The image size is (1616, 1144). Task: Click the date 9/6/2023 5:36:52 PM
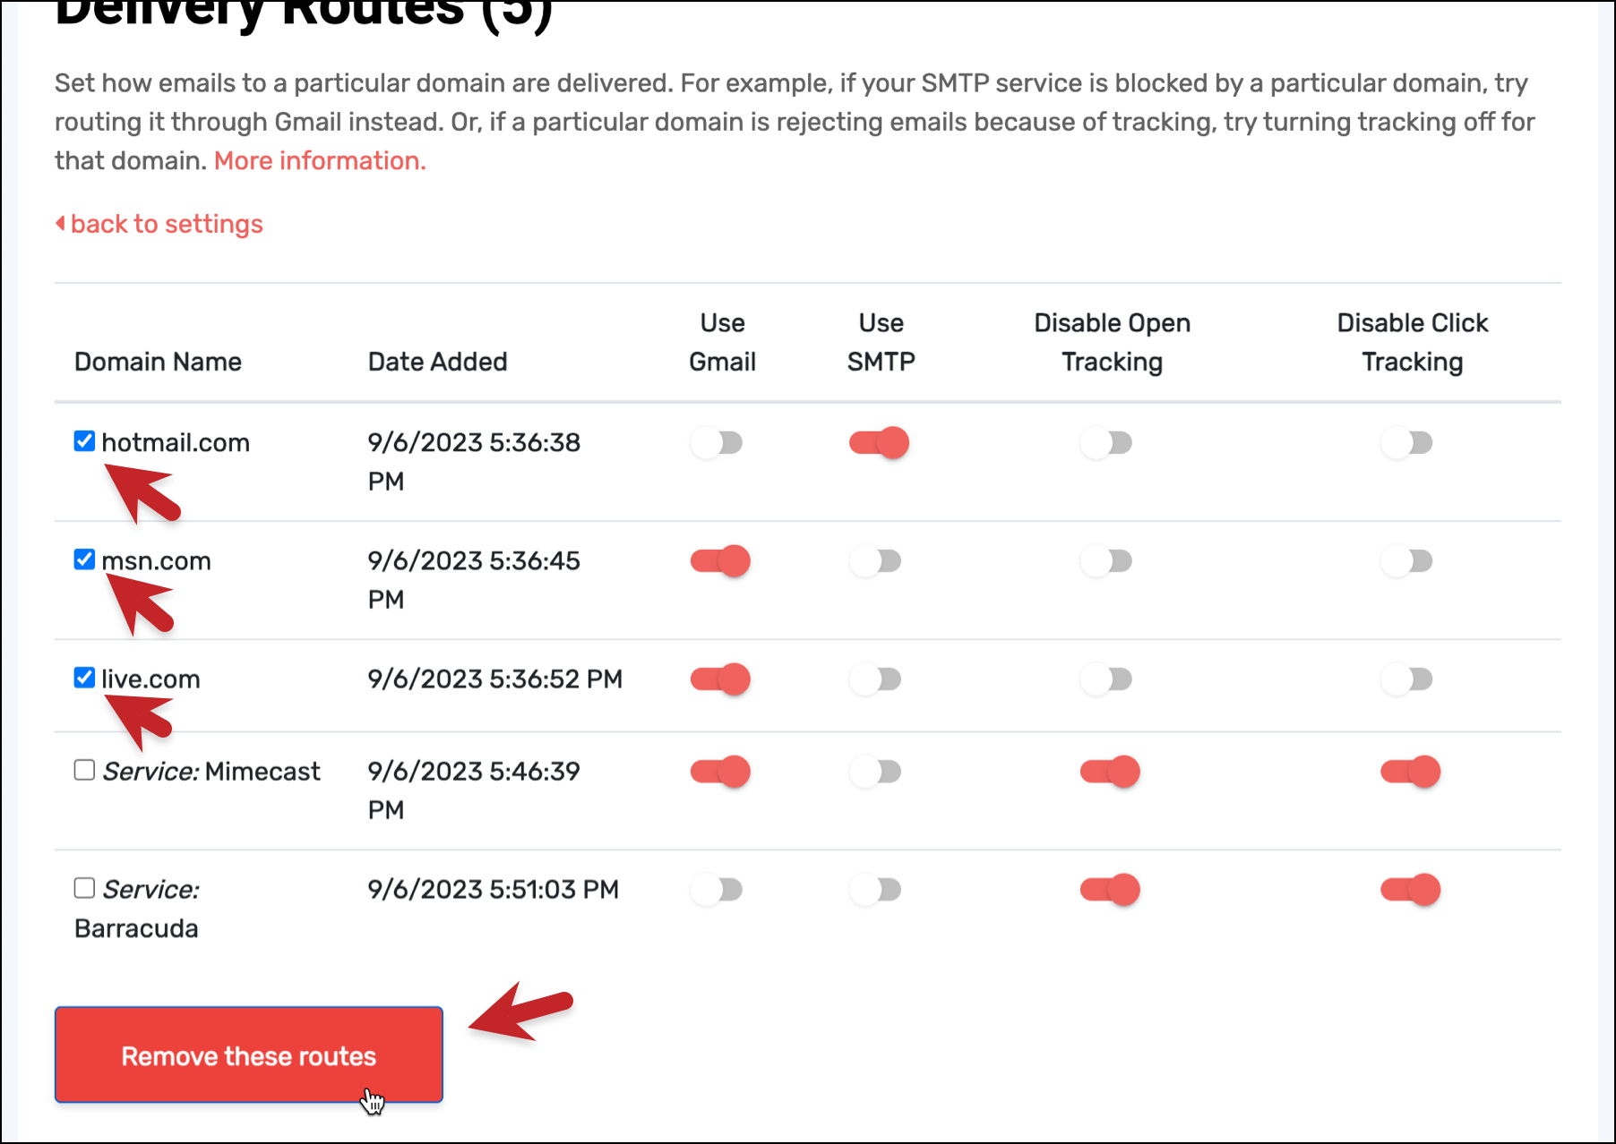click(x=494, y=679)
